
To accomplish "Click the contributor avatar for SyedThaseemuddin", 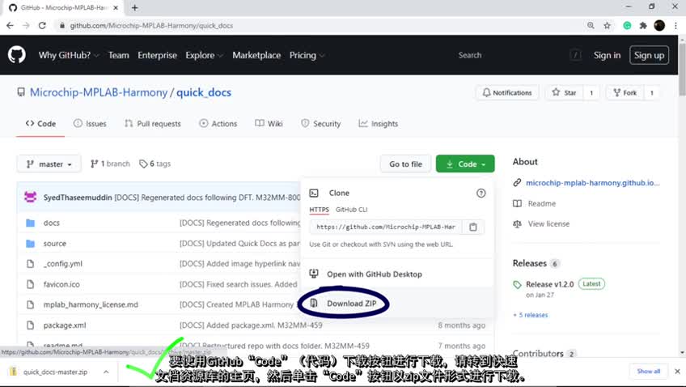I will pos(31,197).
